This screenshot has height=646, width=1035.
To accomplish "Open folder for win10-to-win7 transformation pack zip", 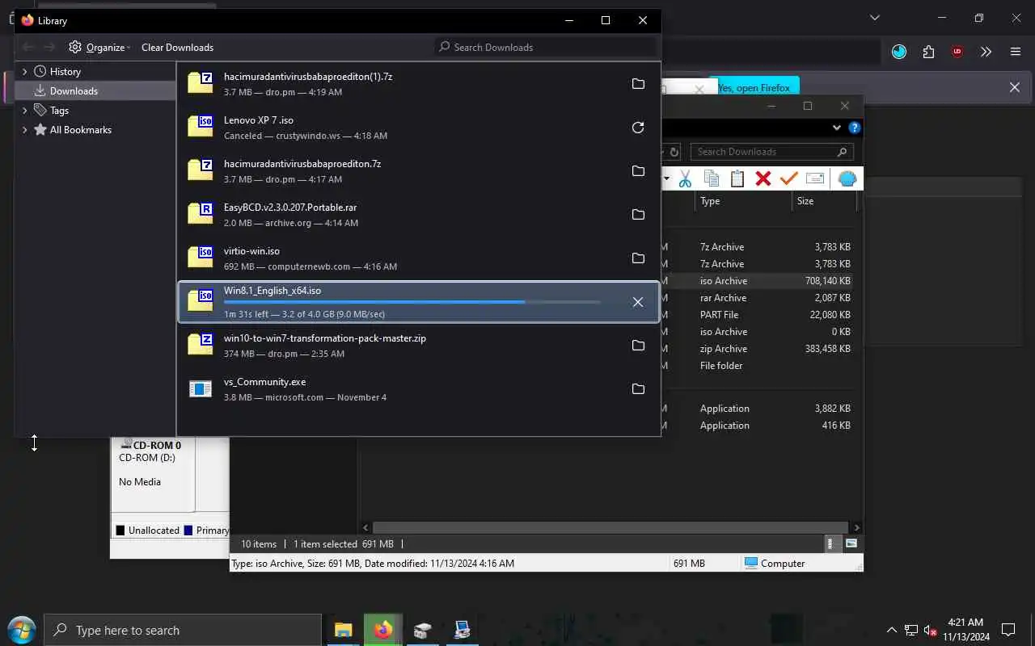I will (638, 346).
